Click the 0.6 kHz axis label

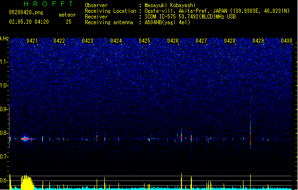pos(3,180)
